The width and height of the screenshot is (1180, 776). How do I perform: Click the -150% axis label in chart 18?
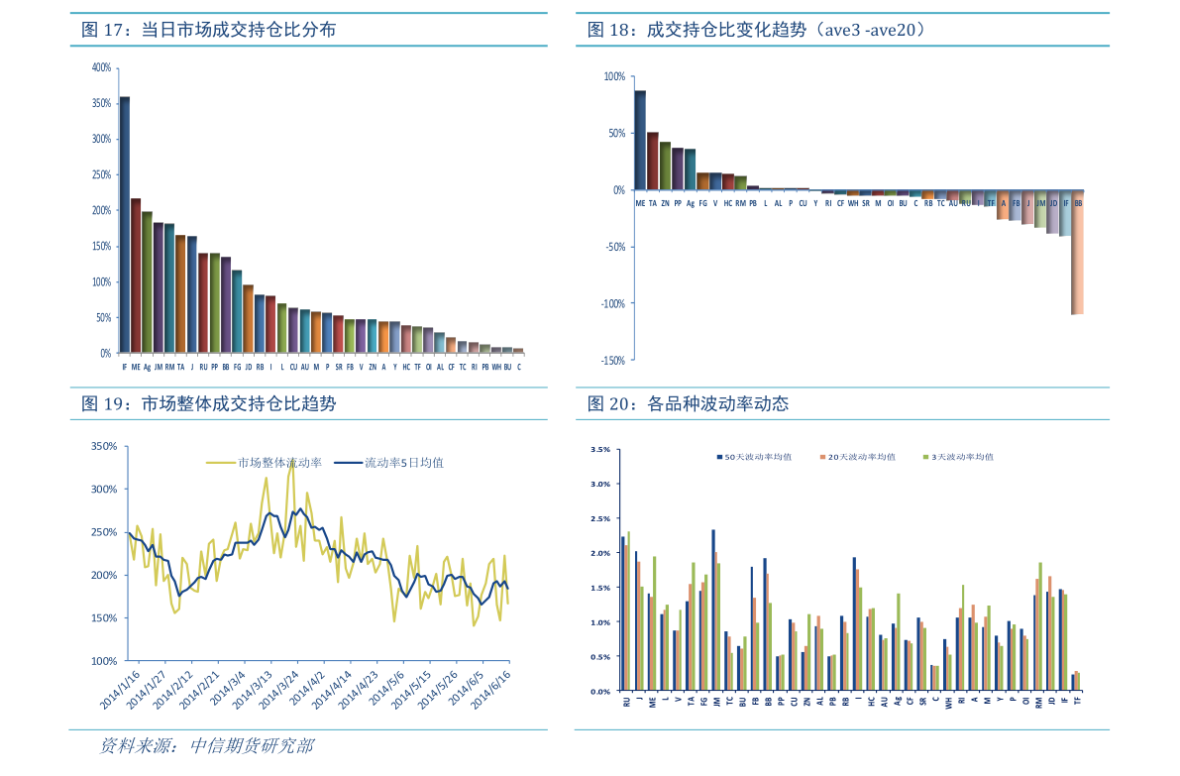click(613, 360)
